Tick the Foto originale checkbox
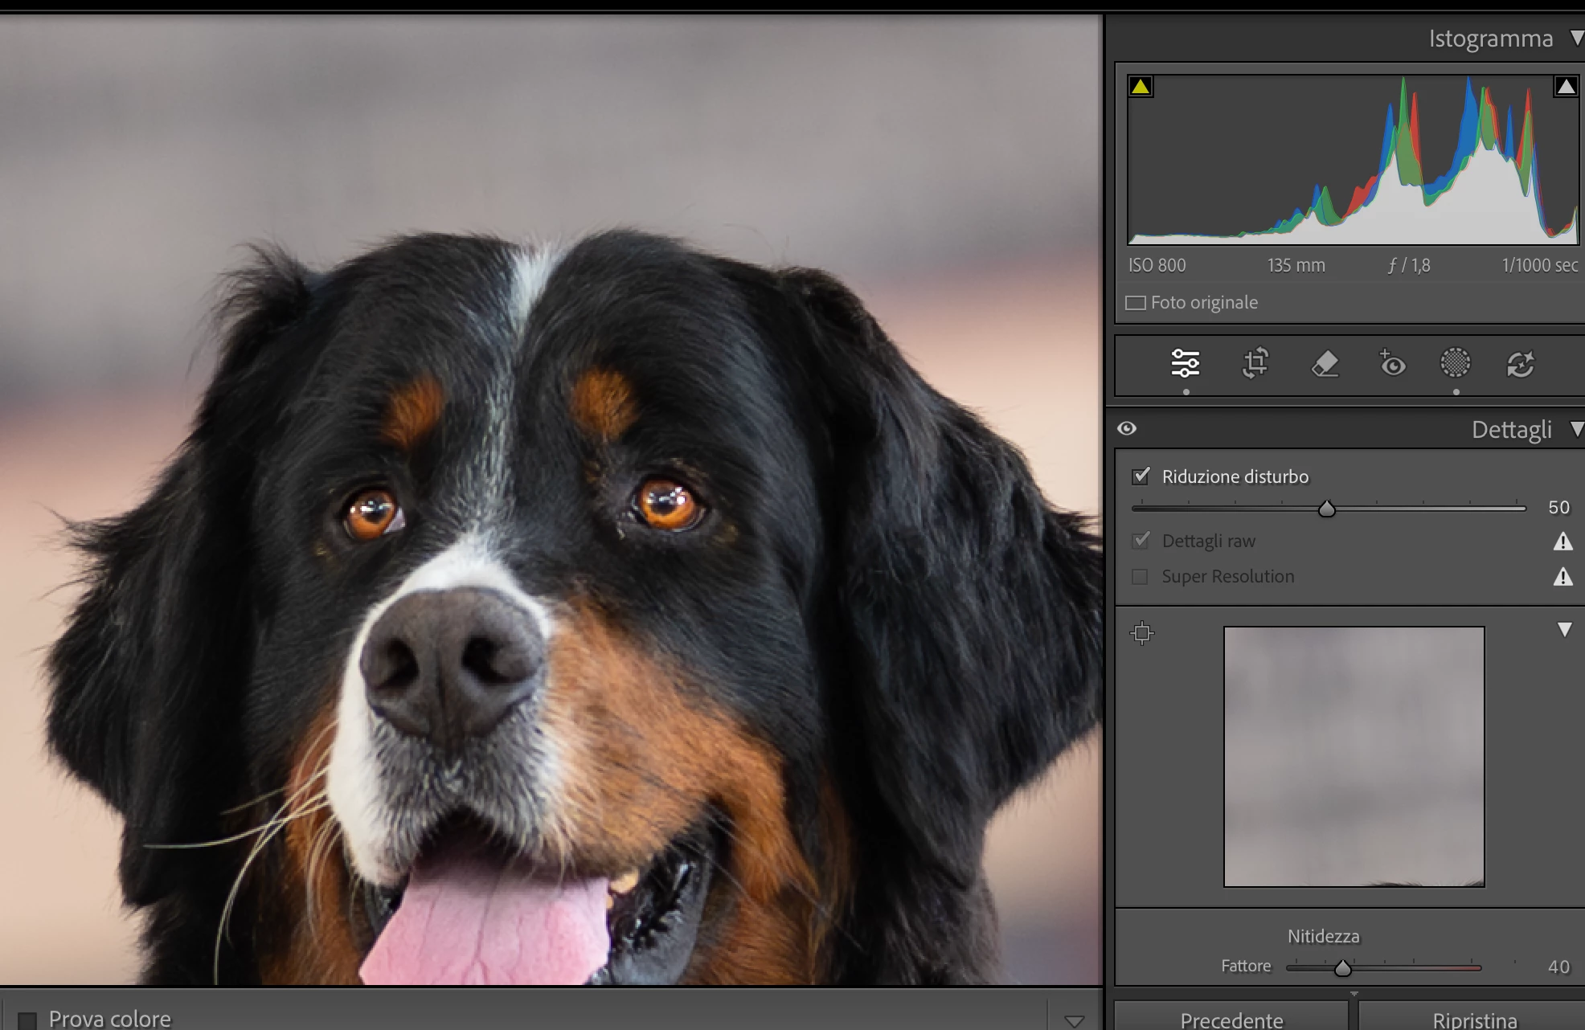The width and height of the screenshot is (1585, 1030). [1136, 303]
